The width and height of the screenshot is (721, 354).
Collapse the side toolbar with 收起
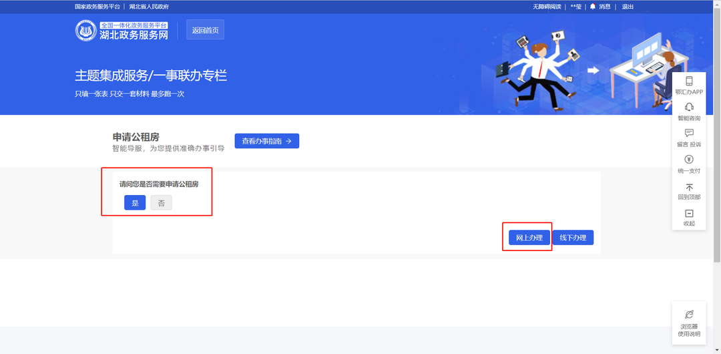pyautogui.click(x=689, y=214)
